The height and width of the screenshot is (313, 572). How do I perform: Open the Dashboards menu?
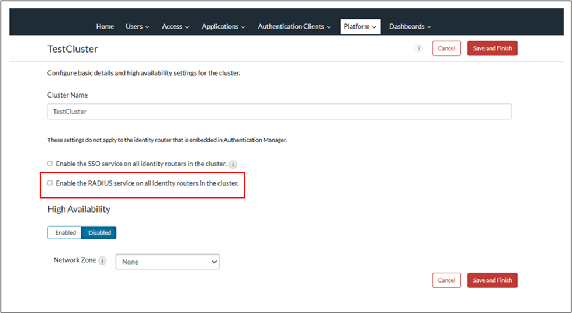(410, 26)
